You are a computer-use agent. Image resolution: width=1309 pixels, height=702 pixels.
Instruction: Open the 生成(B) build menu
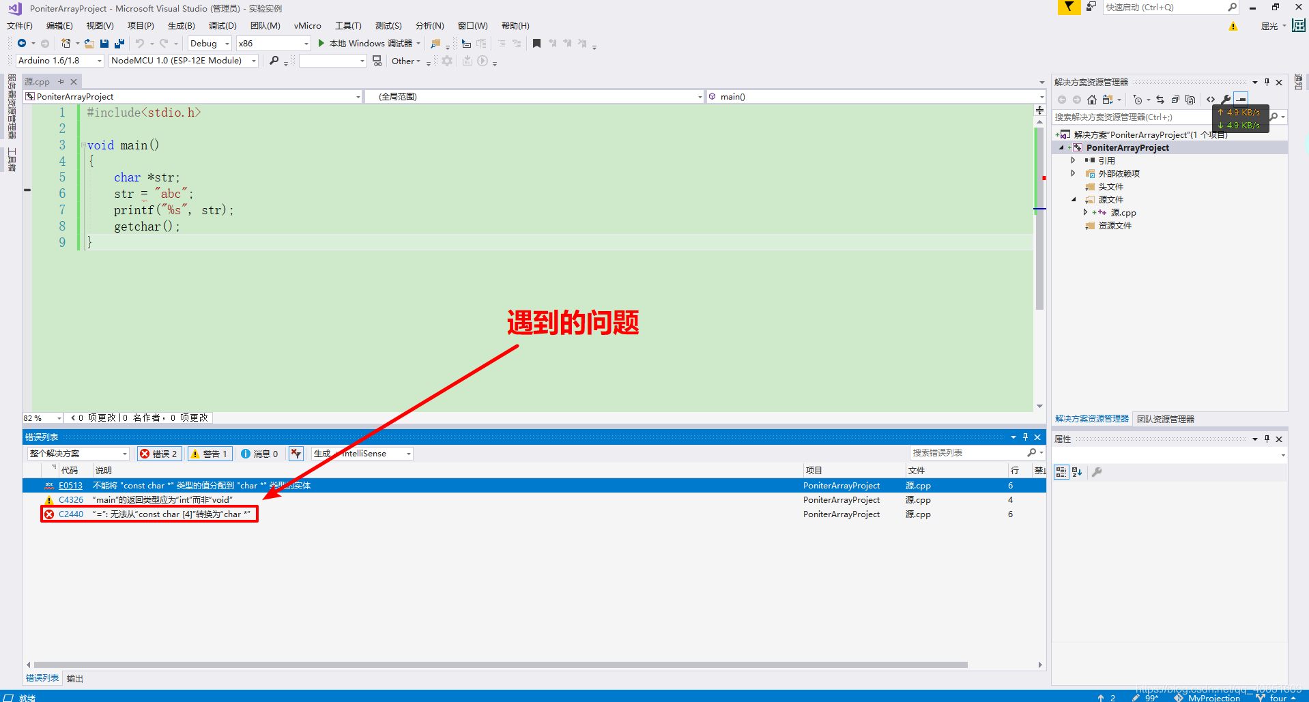tap(182, 26)
